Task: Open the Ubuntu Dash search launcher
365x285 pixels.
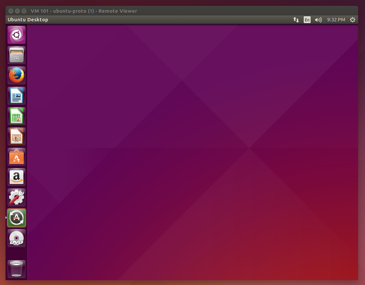Action: (x=17, y=35)
